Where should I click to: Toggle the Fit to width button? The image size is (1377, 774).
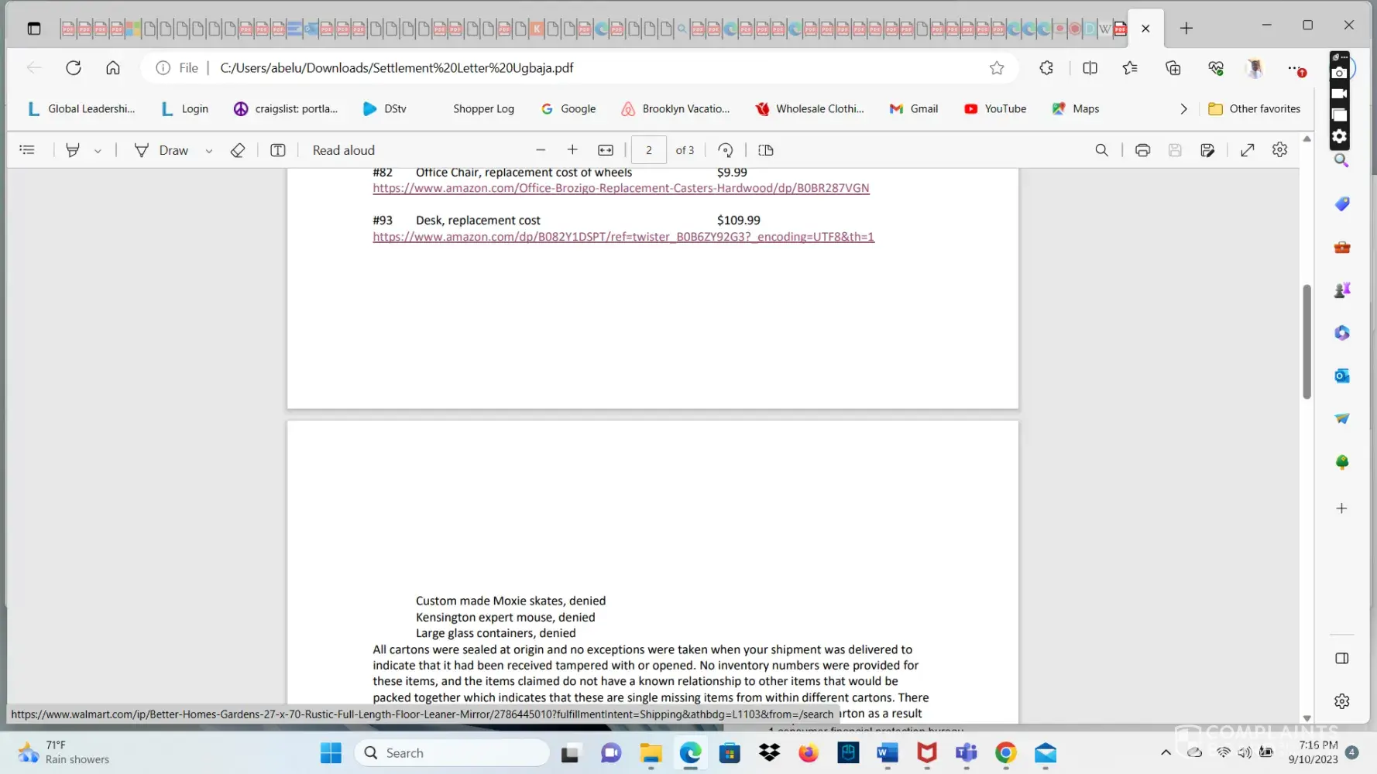[x=606, y=150]
